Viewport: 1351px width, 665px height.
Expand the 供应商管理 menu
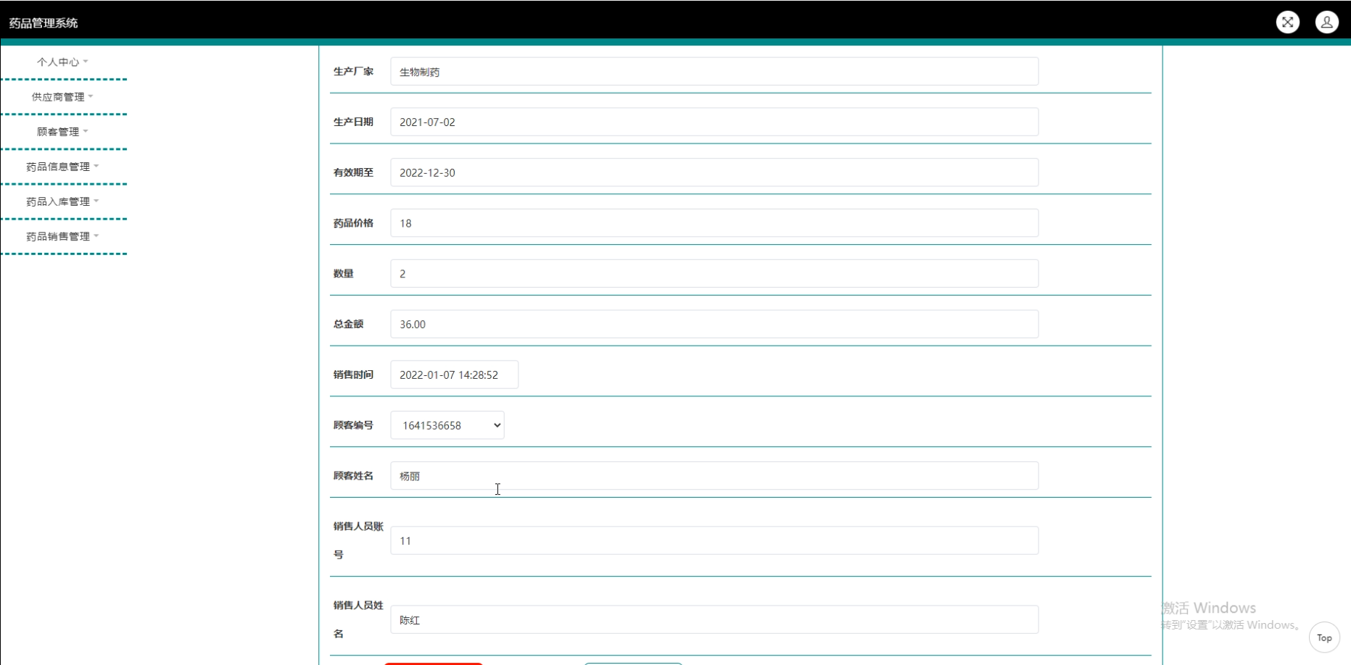(x=63, y=96)
